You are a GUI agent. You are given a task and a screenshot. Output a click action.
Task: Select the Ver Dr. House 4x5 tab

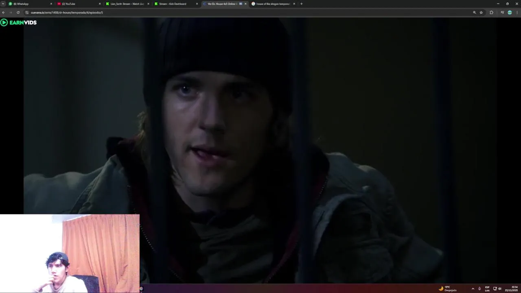(x=224, y=4)
